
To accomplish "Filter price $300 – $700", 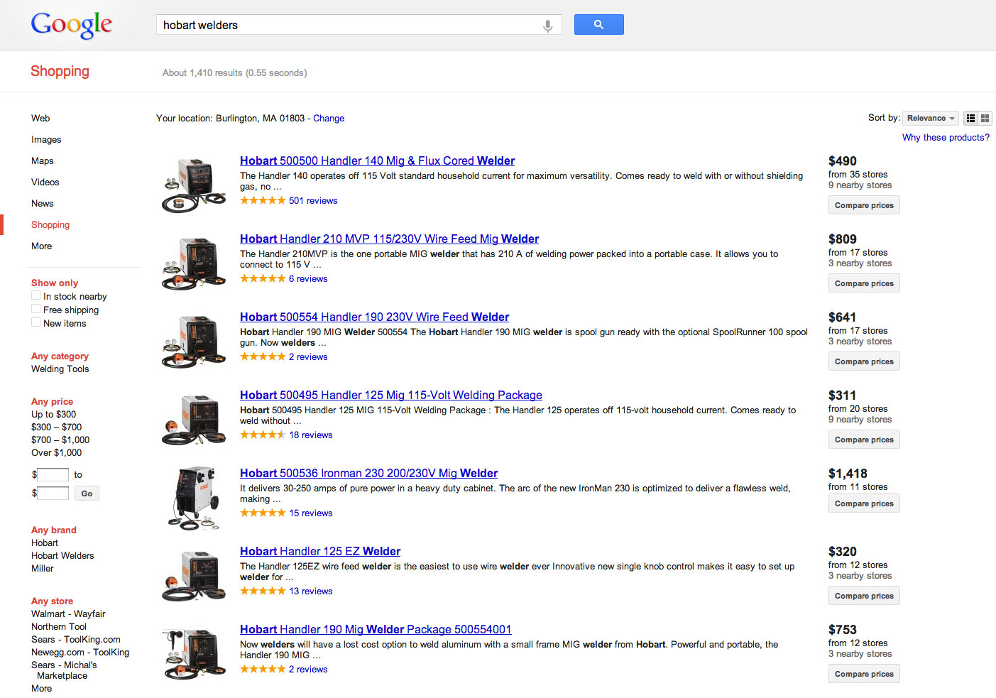I will click(56, 427).
